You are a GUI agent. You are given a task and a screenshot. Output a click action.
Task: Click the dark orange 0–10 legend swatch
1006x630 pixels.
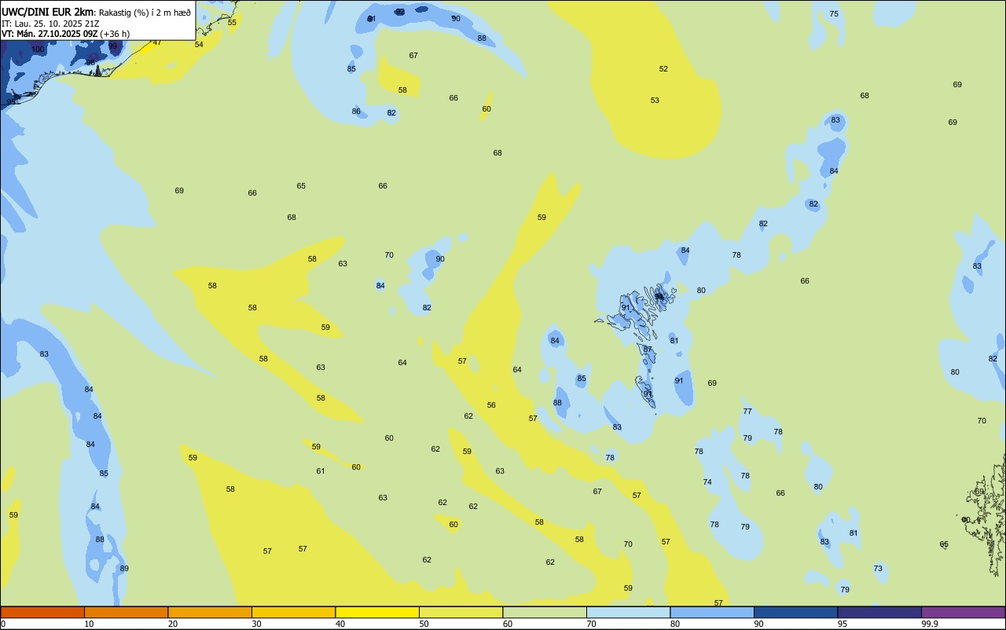(x=42, y=612)
